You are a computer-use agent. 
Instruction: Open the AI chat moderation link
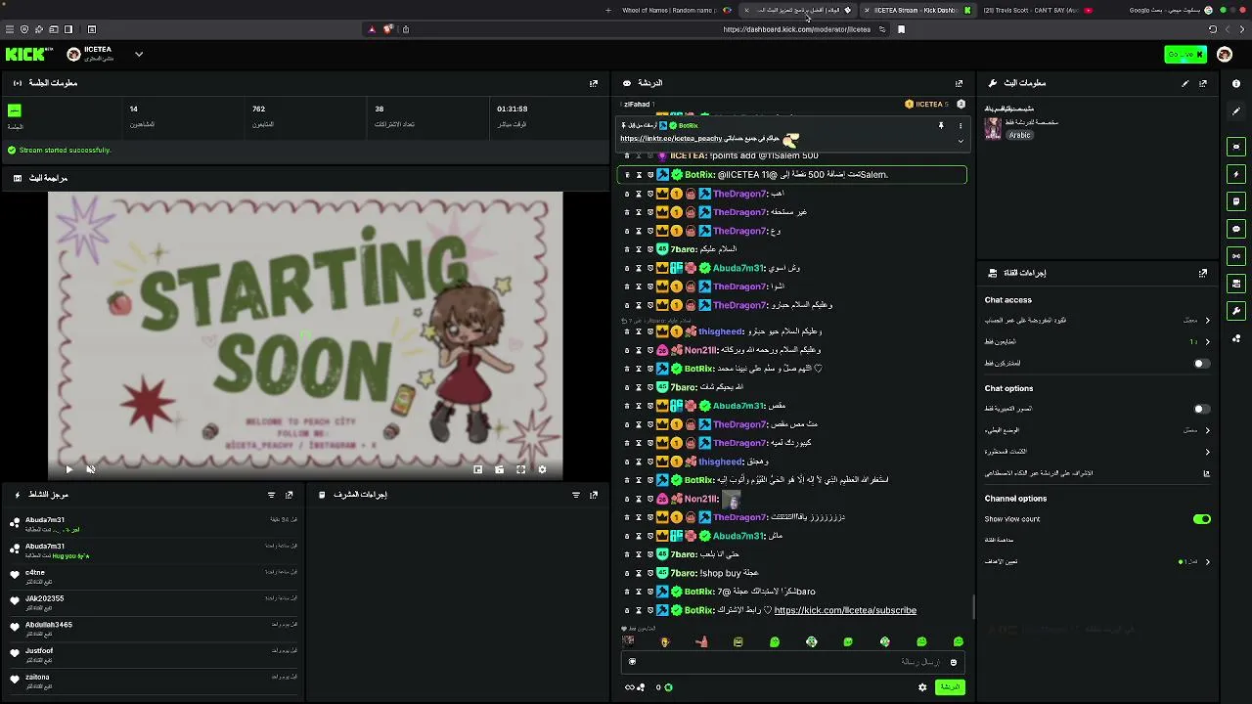1097,473
